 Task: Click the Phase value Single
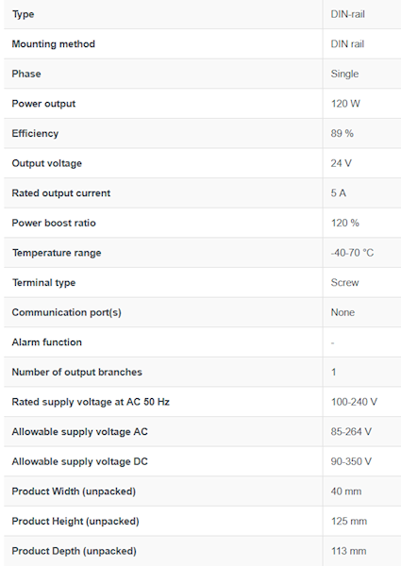pyautogui.click(x=344, y=74)
